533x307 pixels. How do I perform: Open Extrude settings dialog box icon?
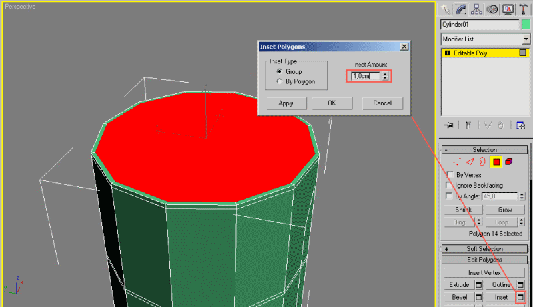coord(478,284)
